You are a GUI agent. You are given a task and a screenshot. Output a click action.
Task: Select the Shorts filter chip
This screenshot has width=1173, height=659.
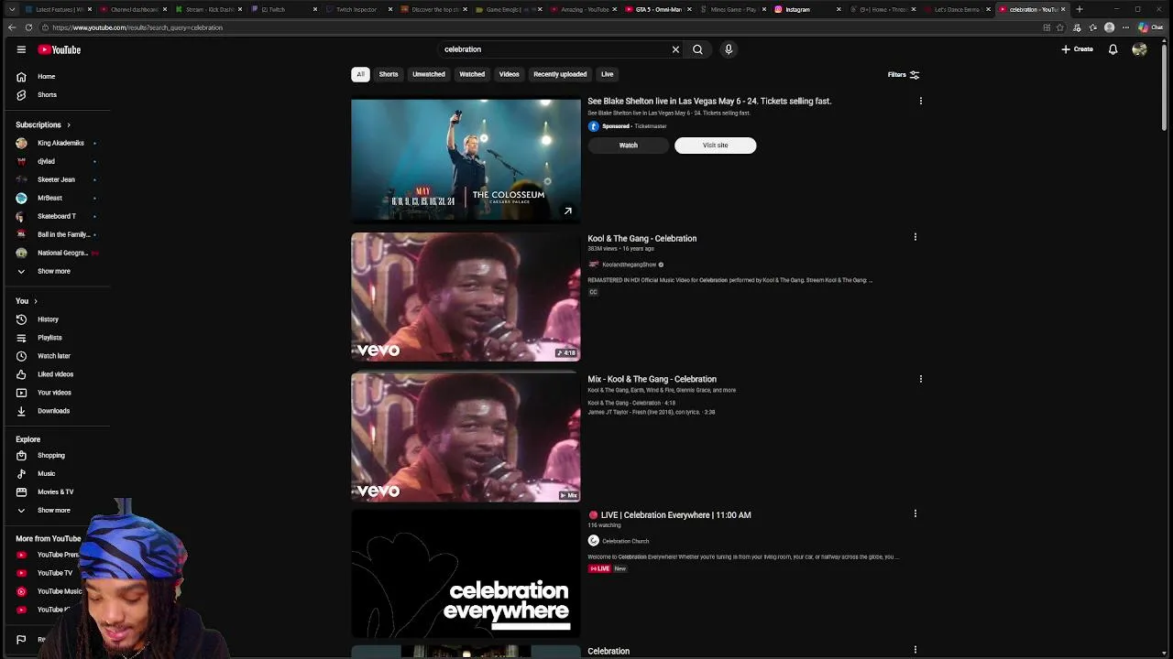[x=389, y=74]
